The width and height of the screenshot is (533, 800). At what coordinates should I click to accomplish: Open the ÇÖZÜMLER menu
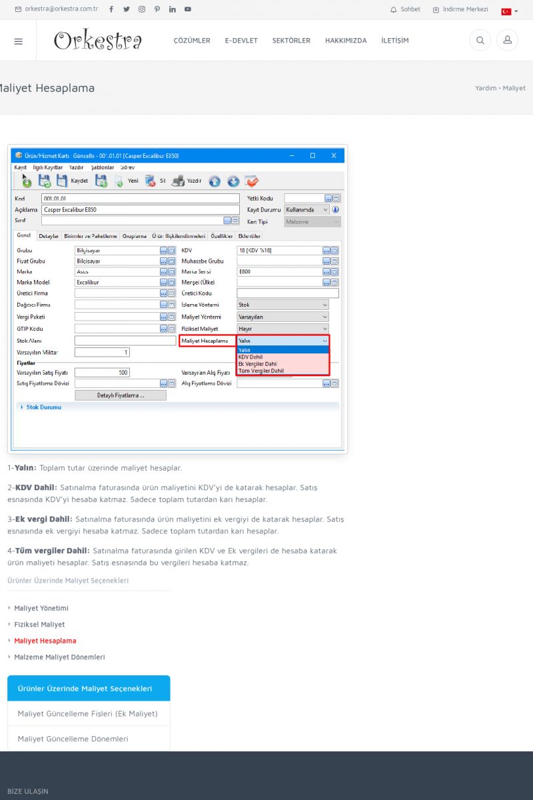(x=192, y=41)
